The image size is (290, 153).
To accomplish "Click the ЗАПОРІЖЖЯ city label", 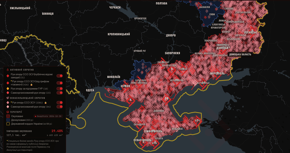I will [x=172, y=53].
